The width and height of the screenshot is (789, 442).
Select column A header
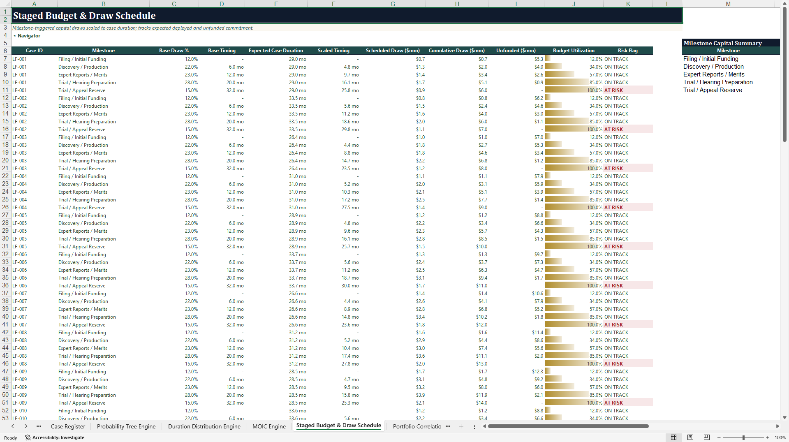pos(34,4)
